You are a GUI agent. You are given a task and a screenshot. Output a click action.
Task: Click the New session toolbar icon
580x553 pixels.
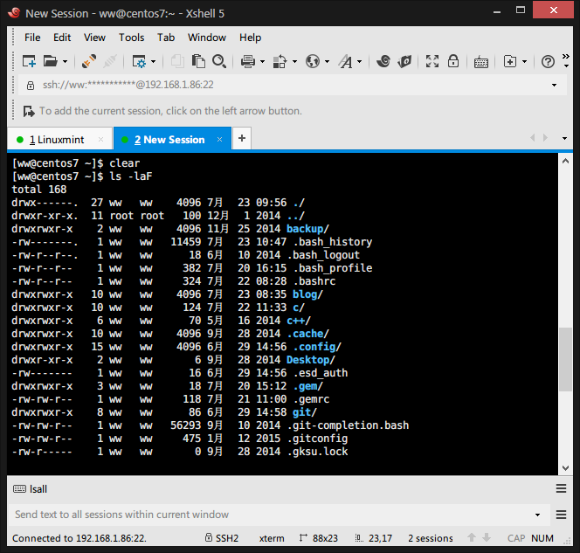pos(29,61)
